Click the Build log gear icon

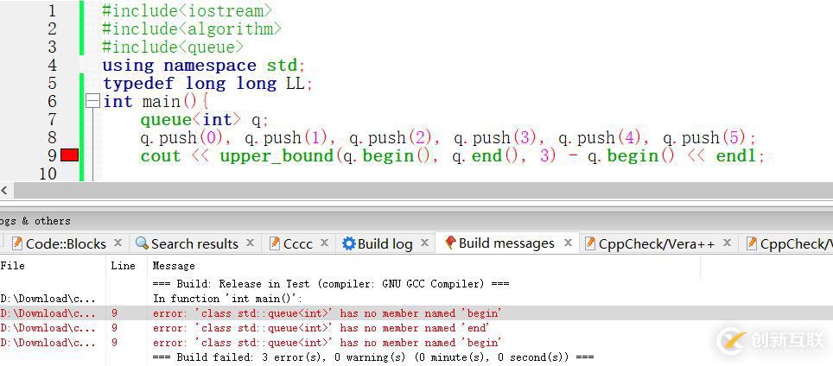pyautogui.click(x=348, y=243)
